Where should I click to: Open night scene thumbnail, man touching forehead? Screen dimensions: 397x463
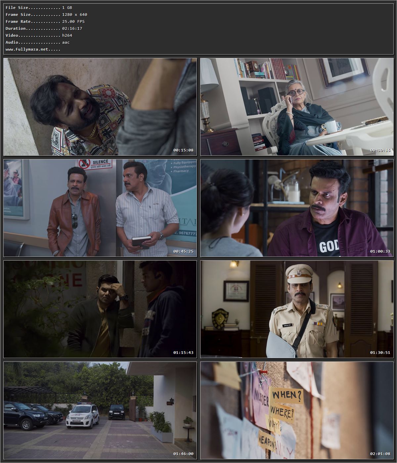click(100, 309)
